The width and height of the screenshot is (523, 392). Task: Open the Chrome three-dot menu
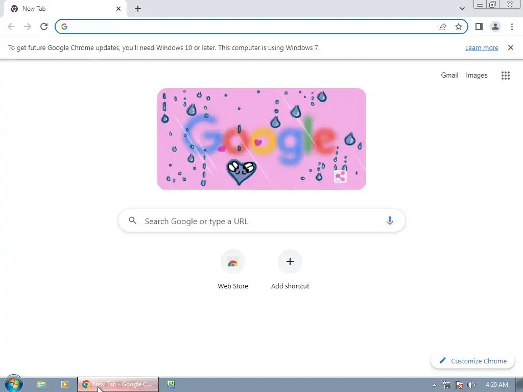point(512,27)
